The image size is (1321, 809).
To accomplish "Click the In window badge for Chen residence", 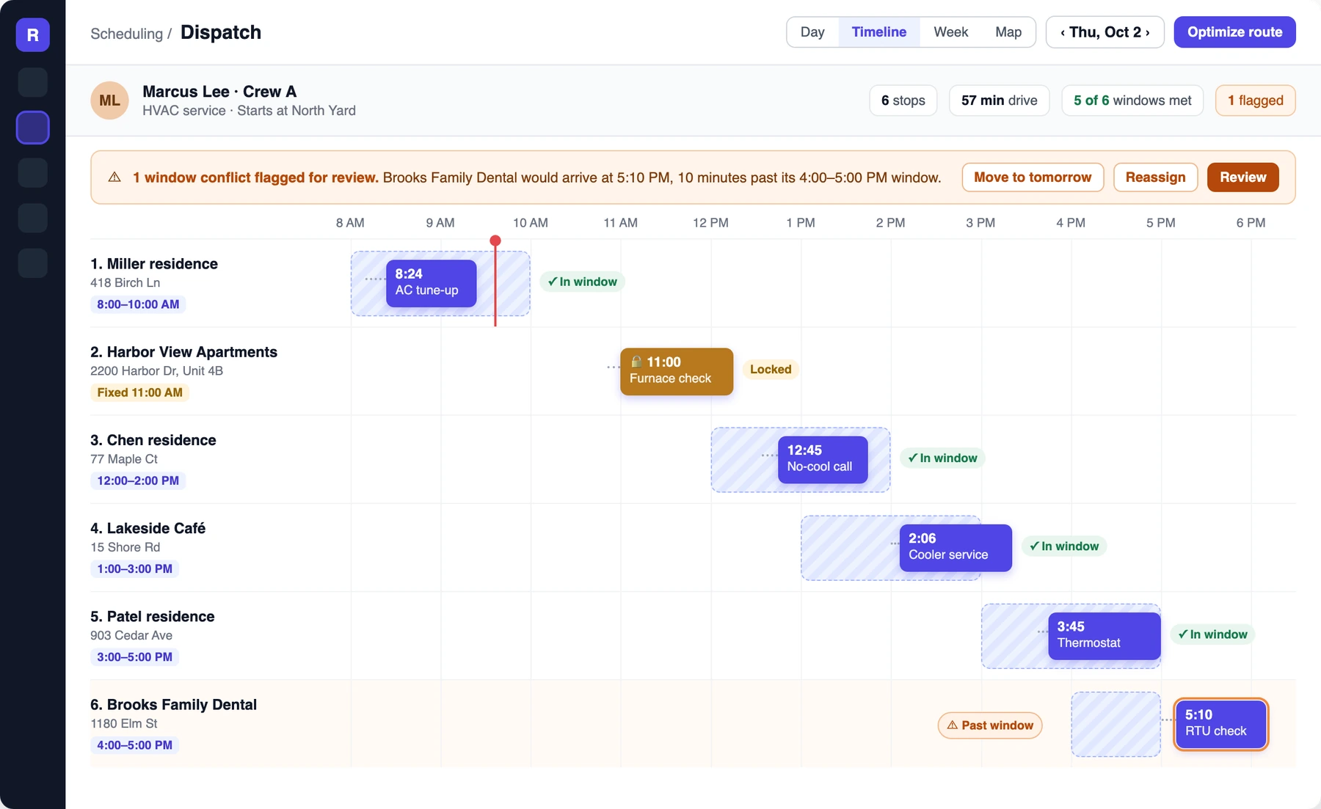I will [942, 458].
